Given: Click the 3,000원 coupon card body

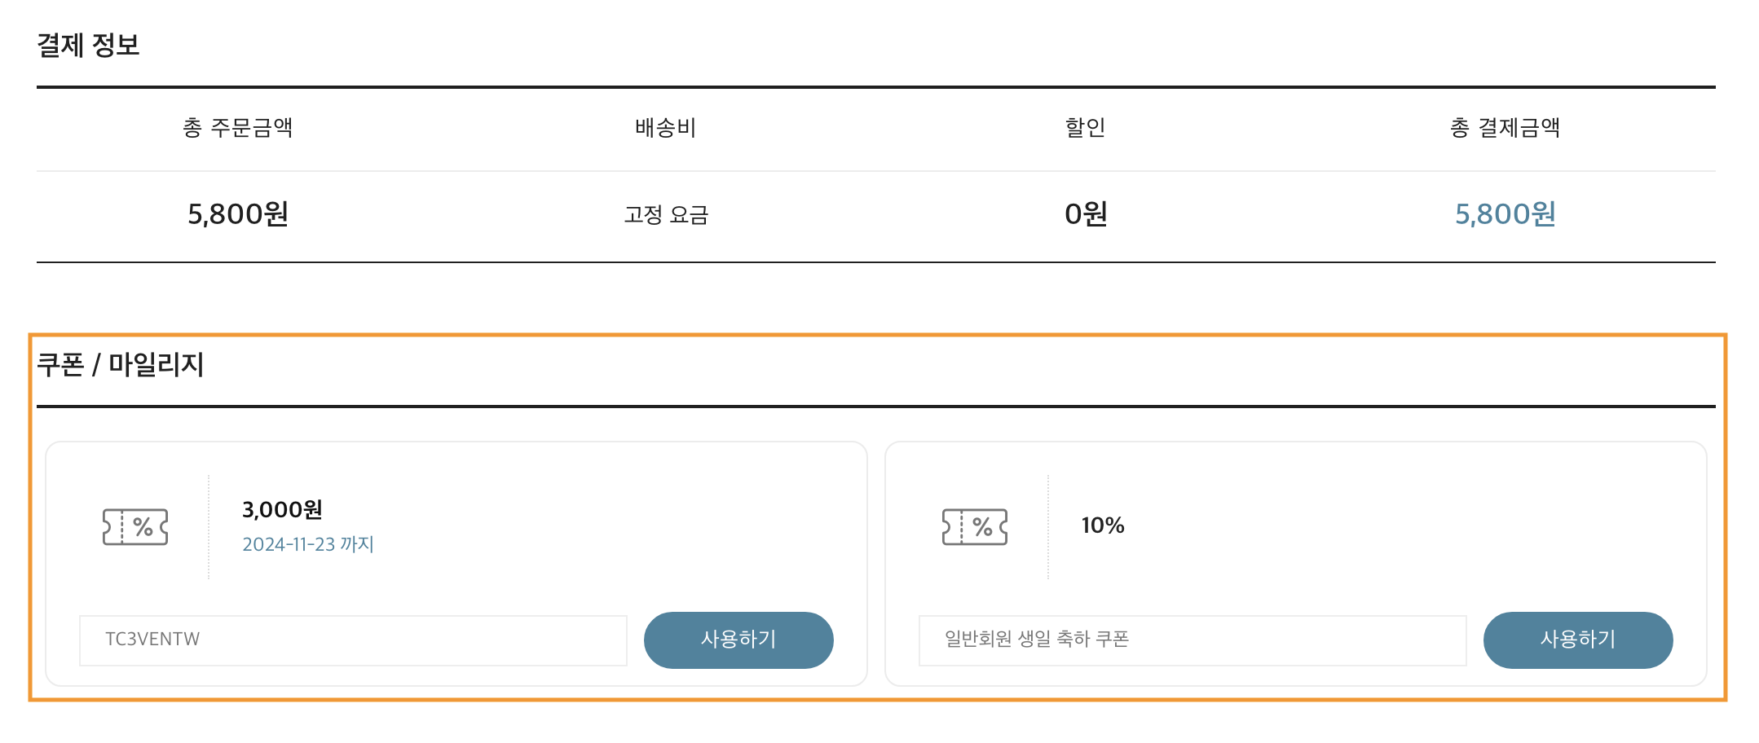Looking at the screenshot, I should (456, 564).
